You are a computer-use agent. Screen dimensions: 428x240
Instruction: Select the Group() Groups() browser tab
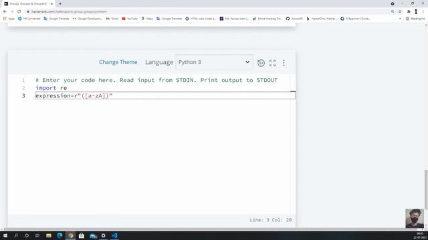click(x=28, y=4)
